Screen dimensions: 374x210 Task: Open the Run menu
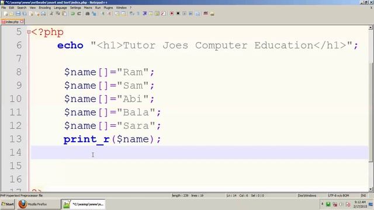(98, 8)
